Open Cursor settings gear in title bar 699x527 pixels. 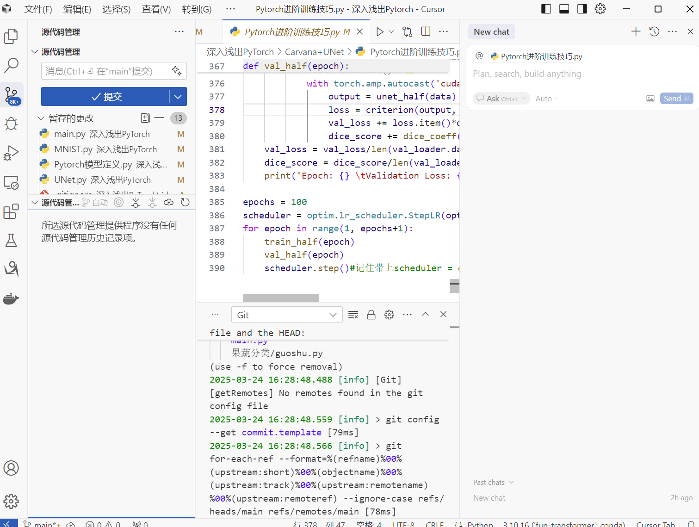click(x=600, y=9)
